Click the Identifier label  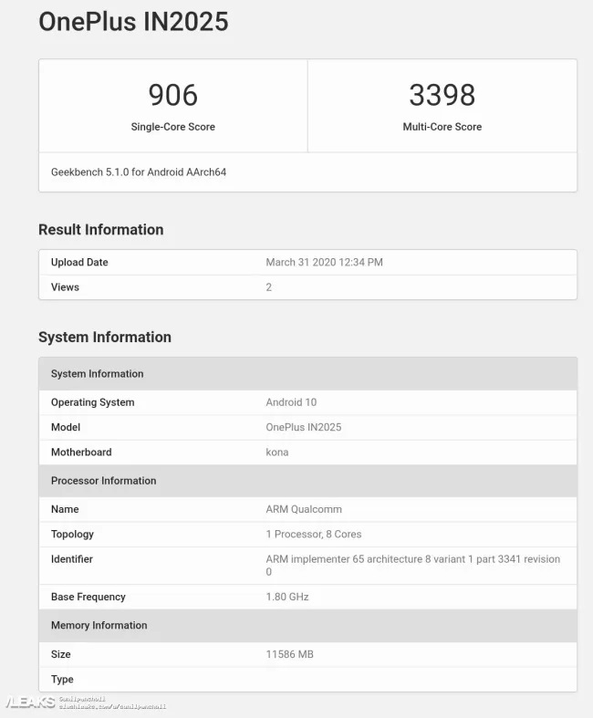[72, 559]
